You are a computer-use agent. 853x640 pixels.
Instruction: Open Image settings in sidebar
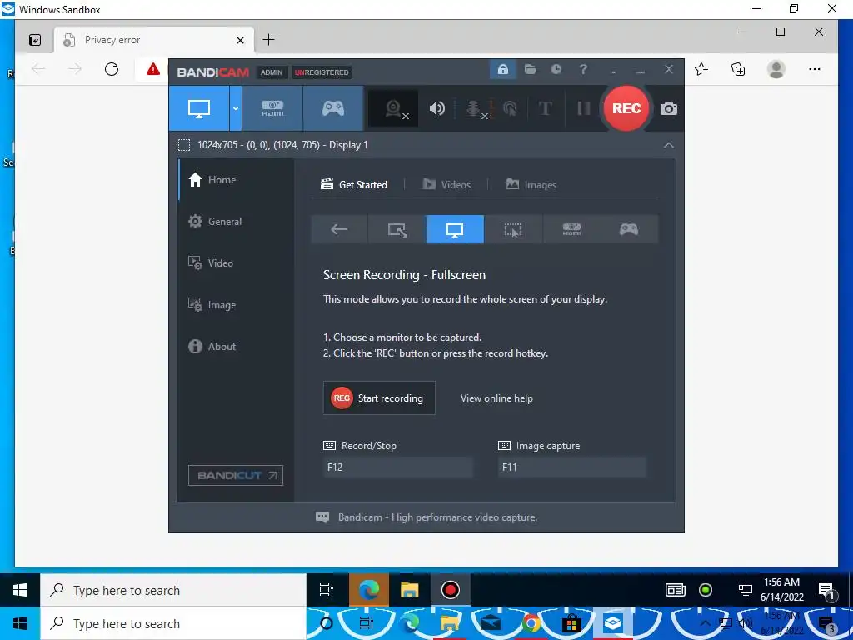[236, 305]
